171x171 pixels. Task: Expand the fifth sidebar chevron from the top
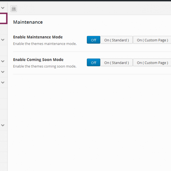point(3,83)
